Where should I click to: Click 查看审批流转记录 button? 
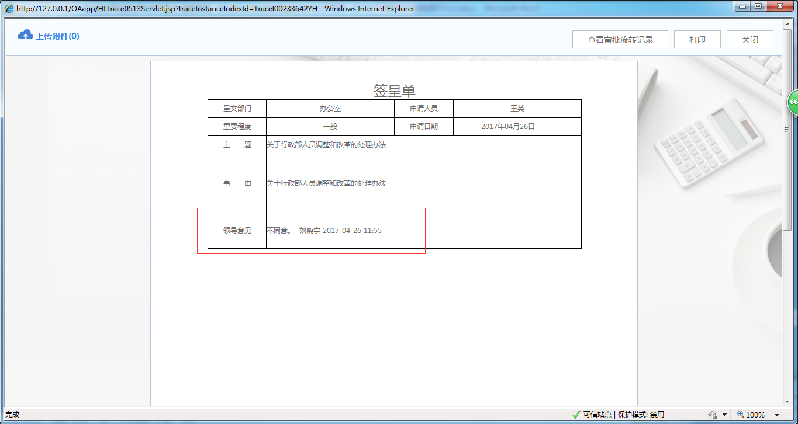pyautogui.click(x=620, y=40)
